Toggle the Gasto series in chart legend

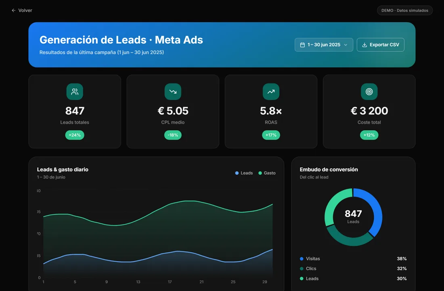(x=267, y=173)
